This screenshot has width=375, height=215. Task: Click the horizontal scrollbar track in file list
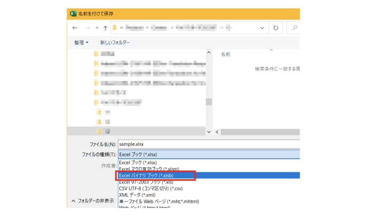coord(260,132)
